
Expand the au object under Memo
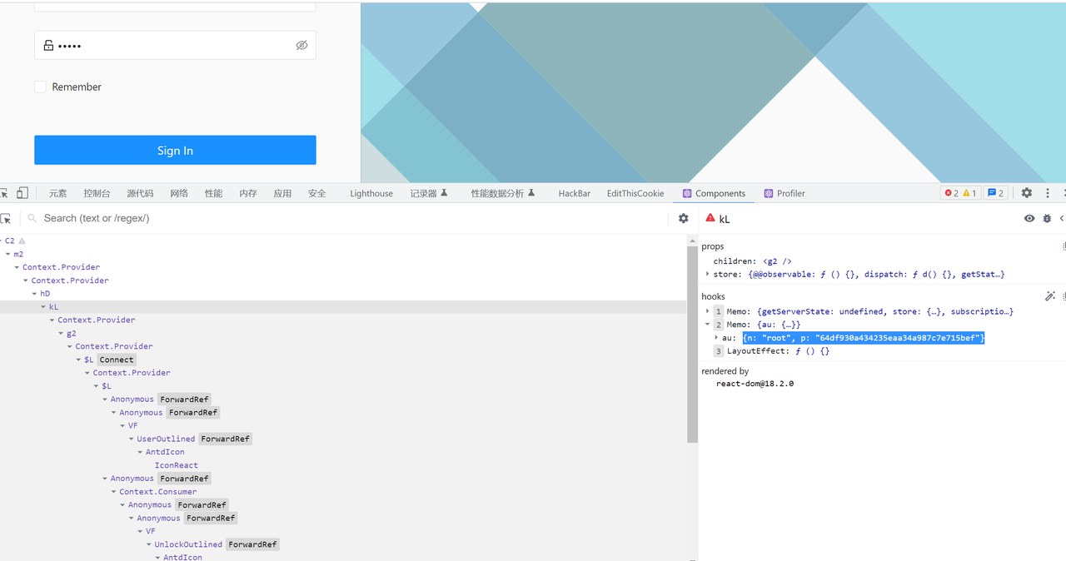click(x=716, y=338)
